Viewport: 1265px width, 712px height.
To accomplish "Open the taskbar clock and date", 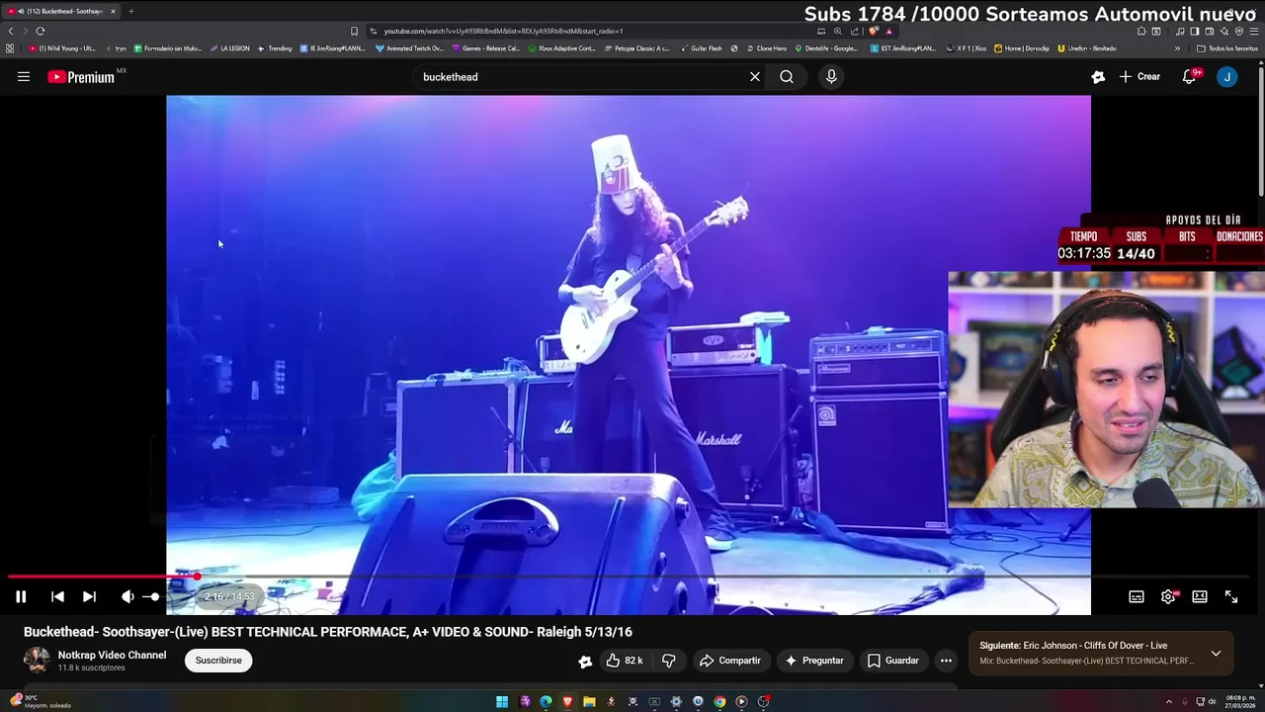I will point(1239,702).
